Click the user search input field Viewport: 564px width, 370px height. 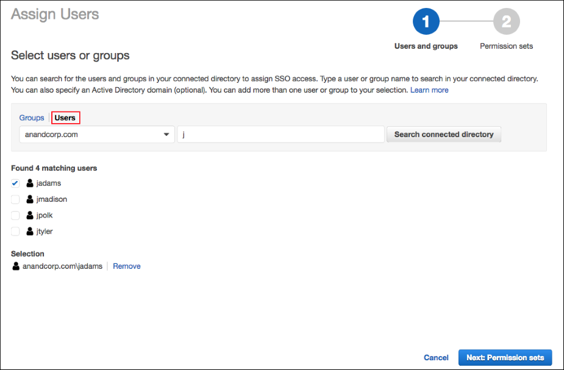(280, 134)
